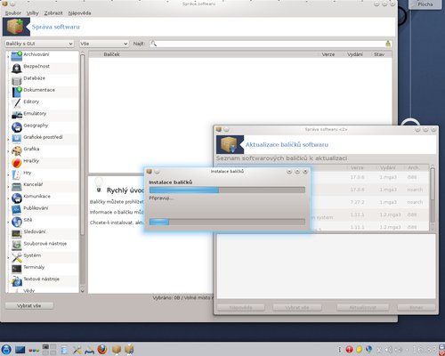Click the Firefox icon in the taskbar

tap(102, 349)
